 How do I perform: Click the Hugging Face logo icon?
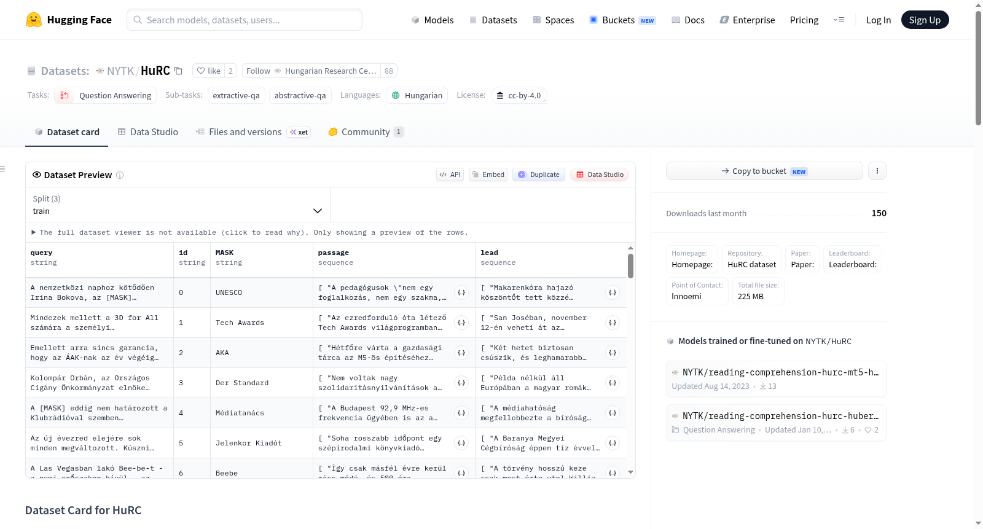(x=34, y=20)
